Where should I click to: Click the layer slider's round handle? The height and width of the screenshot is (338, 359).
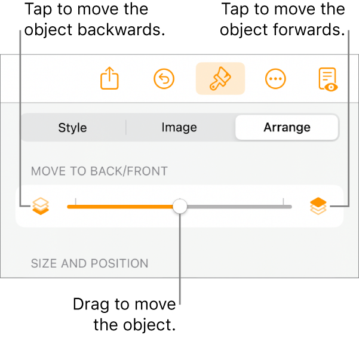tap(180, 207)
